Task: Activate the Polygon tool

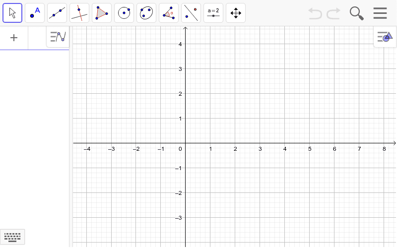Action: tap(102, 13)
